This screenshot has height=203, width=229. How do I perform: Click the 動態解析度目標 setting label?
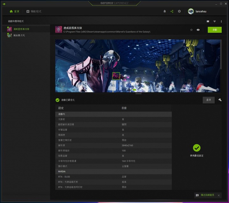(66, 125)
